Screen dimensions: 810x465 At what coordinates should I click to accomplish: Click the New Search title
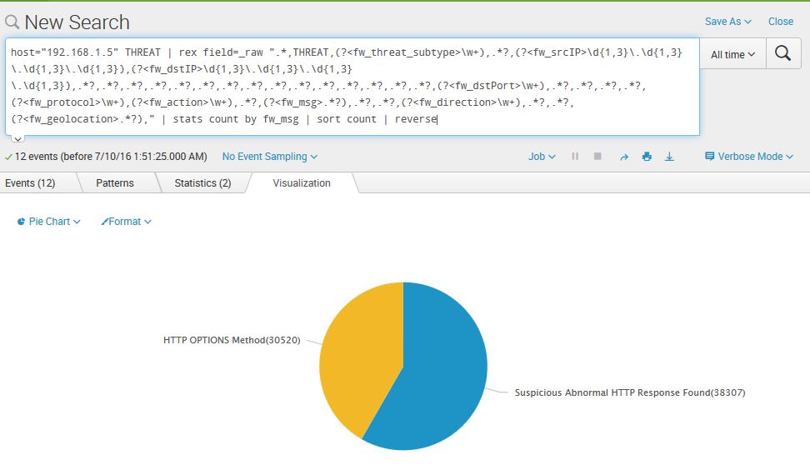click(x=77, y=22)
